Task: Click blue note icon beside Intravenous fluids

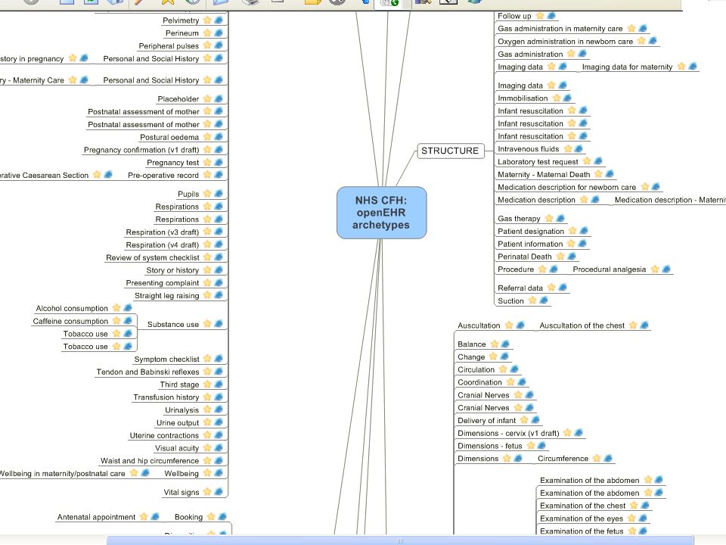Action: (579, 149)
